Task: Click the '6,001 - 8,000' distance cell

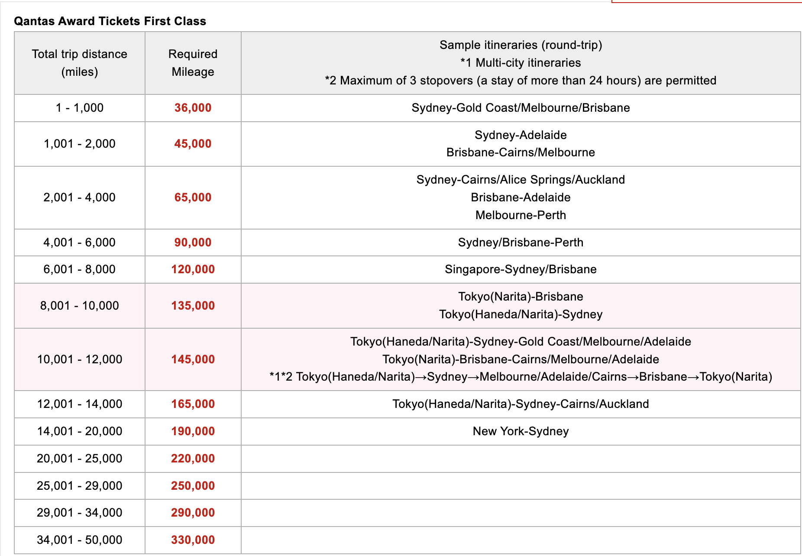Action: point(80,269)
